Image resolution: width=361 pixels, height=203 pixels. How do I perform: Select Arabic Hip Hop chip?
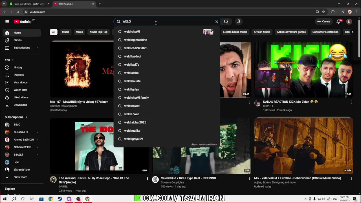[98, 32]
